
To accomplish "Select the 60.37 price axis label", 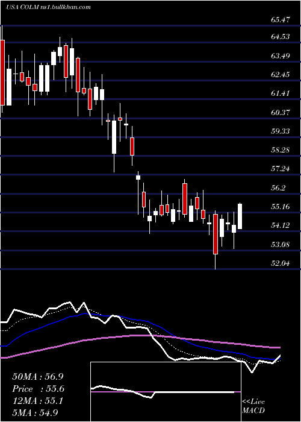I will 281,112.
